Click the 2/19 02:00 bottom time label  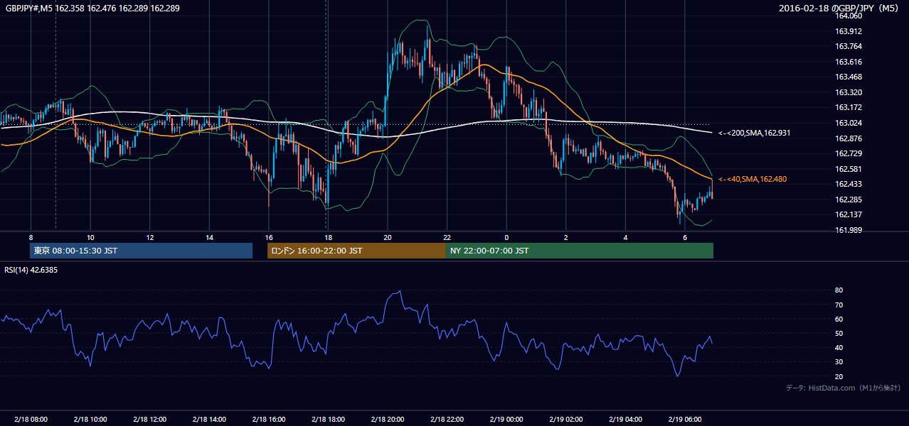click(565, 420)
